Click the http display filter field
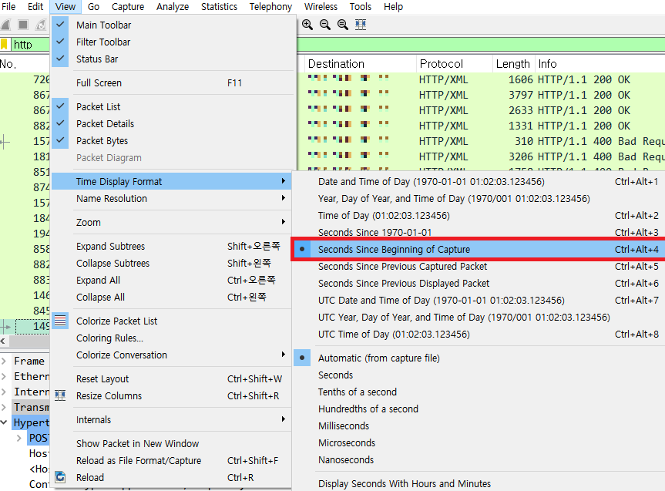 click(x=30, y=44)
